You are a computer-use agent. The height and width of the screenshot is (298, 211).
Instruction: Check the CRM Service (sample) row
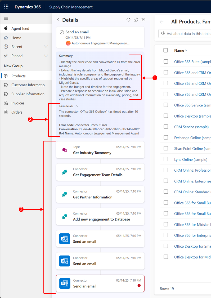click(166, 127)
